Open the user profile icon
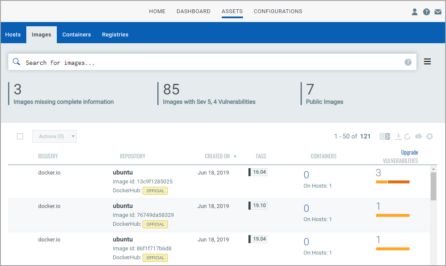This screenshot has height=266, width=446. [415, 12]
